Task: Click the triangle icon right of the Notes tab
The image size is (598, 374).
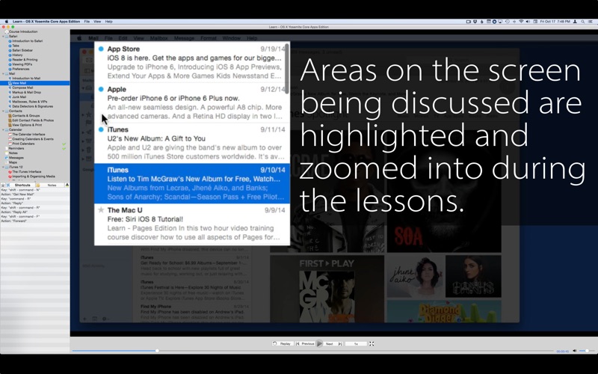Action: tap(67, 185)
